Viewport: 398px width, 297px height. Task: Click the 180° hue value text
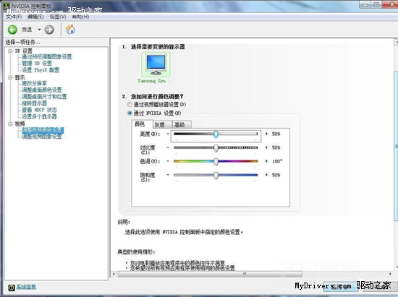[x=277, y=161]
